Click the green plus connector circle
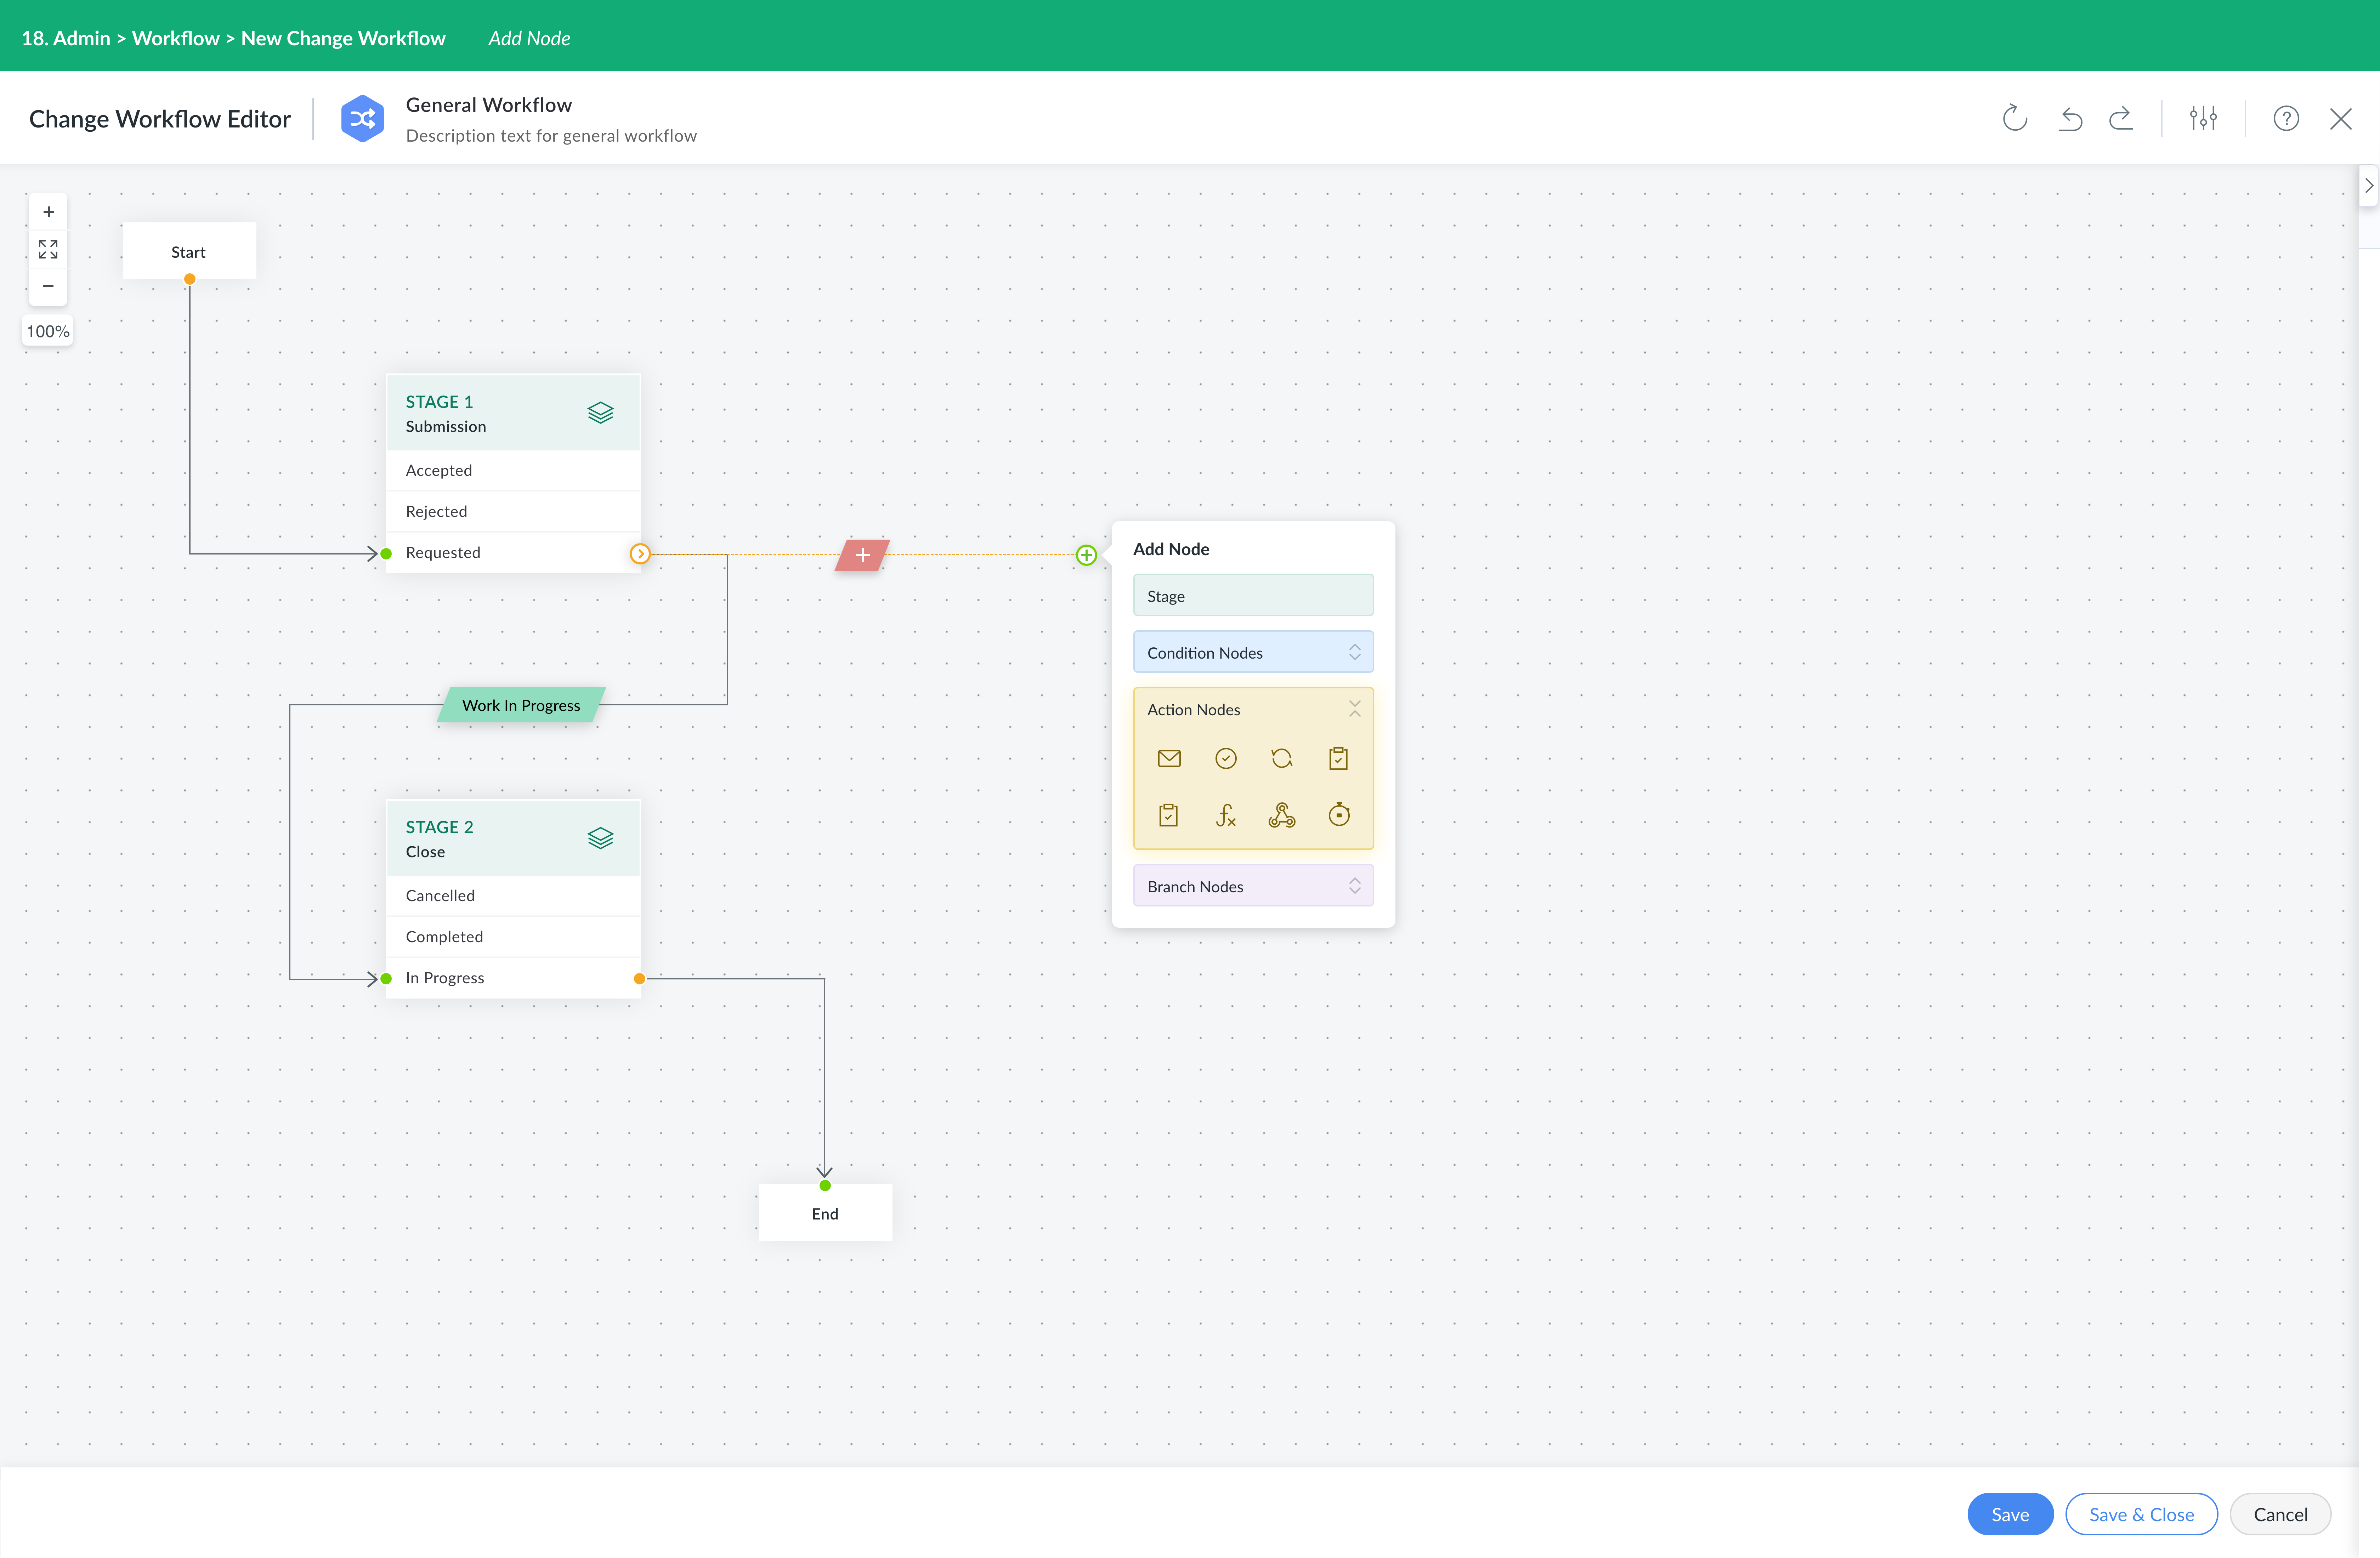 click(1086, 555)
